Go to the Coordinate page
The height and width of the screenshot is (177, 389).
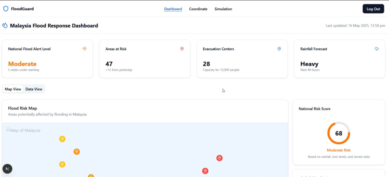click(198, 9)
